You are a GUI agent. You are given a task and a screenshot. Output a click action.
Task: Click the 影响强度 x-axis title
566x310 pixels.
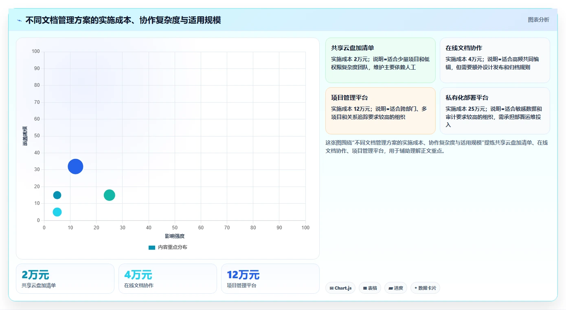tap(175, 236)
